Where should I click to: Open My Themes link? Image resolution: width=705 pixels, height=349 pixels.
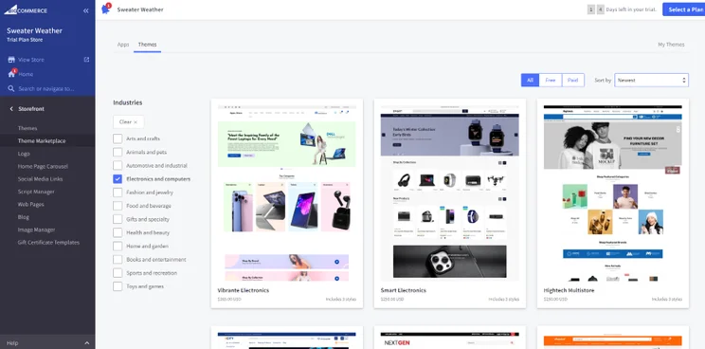(x=671, y=45)
